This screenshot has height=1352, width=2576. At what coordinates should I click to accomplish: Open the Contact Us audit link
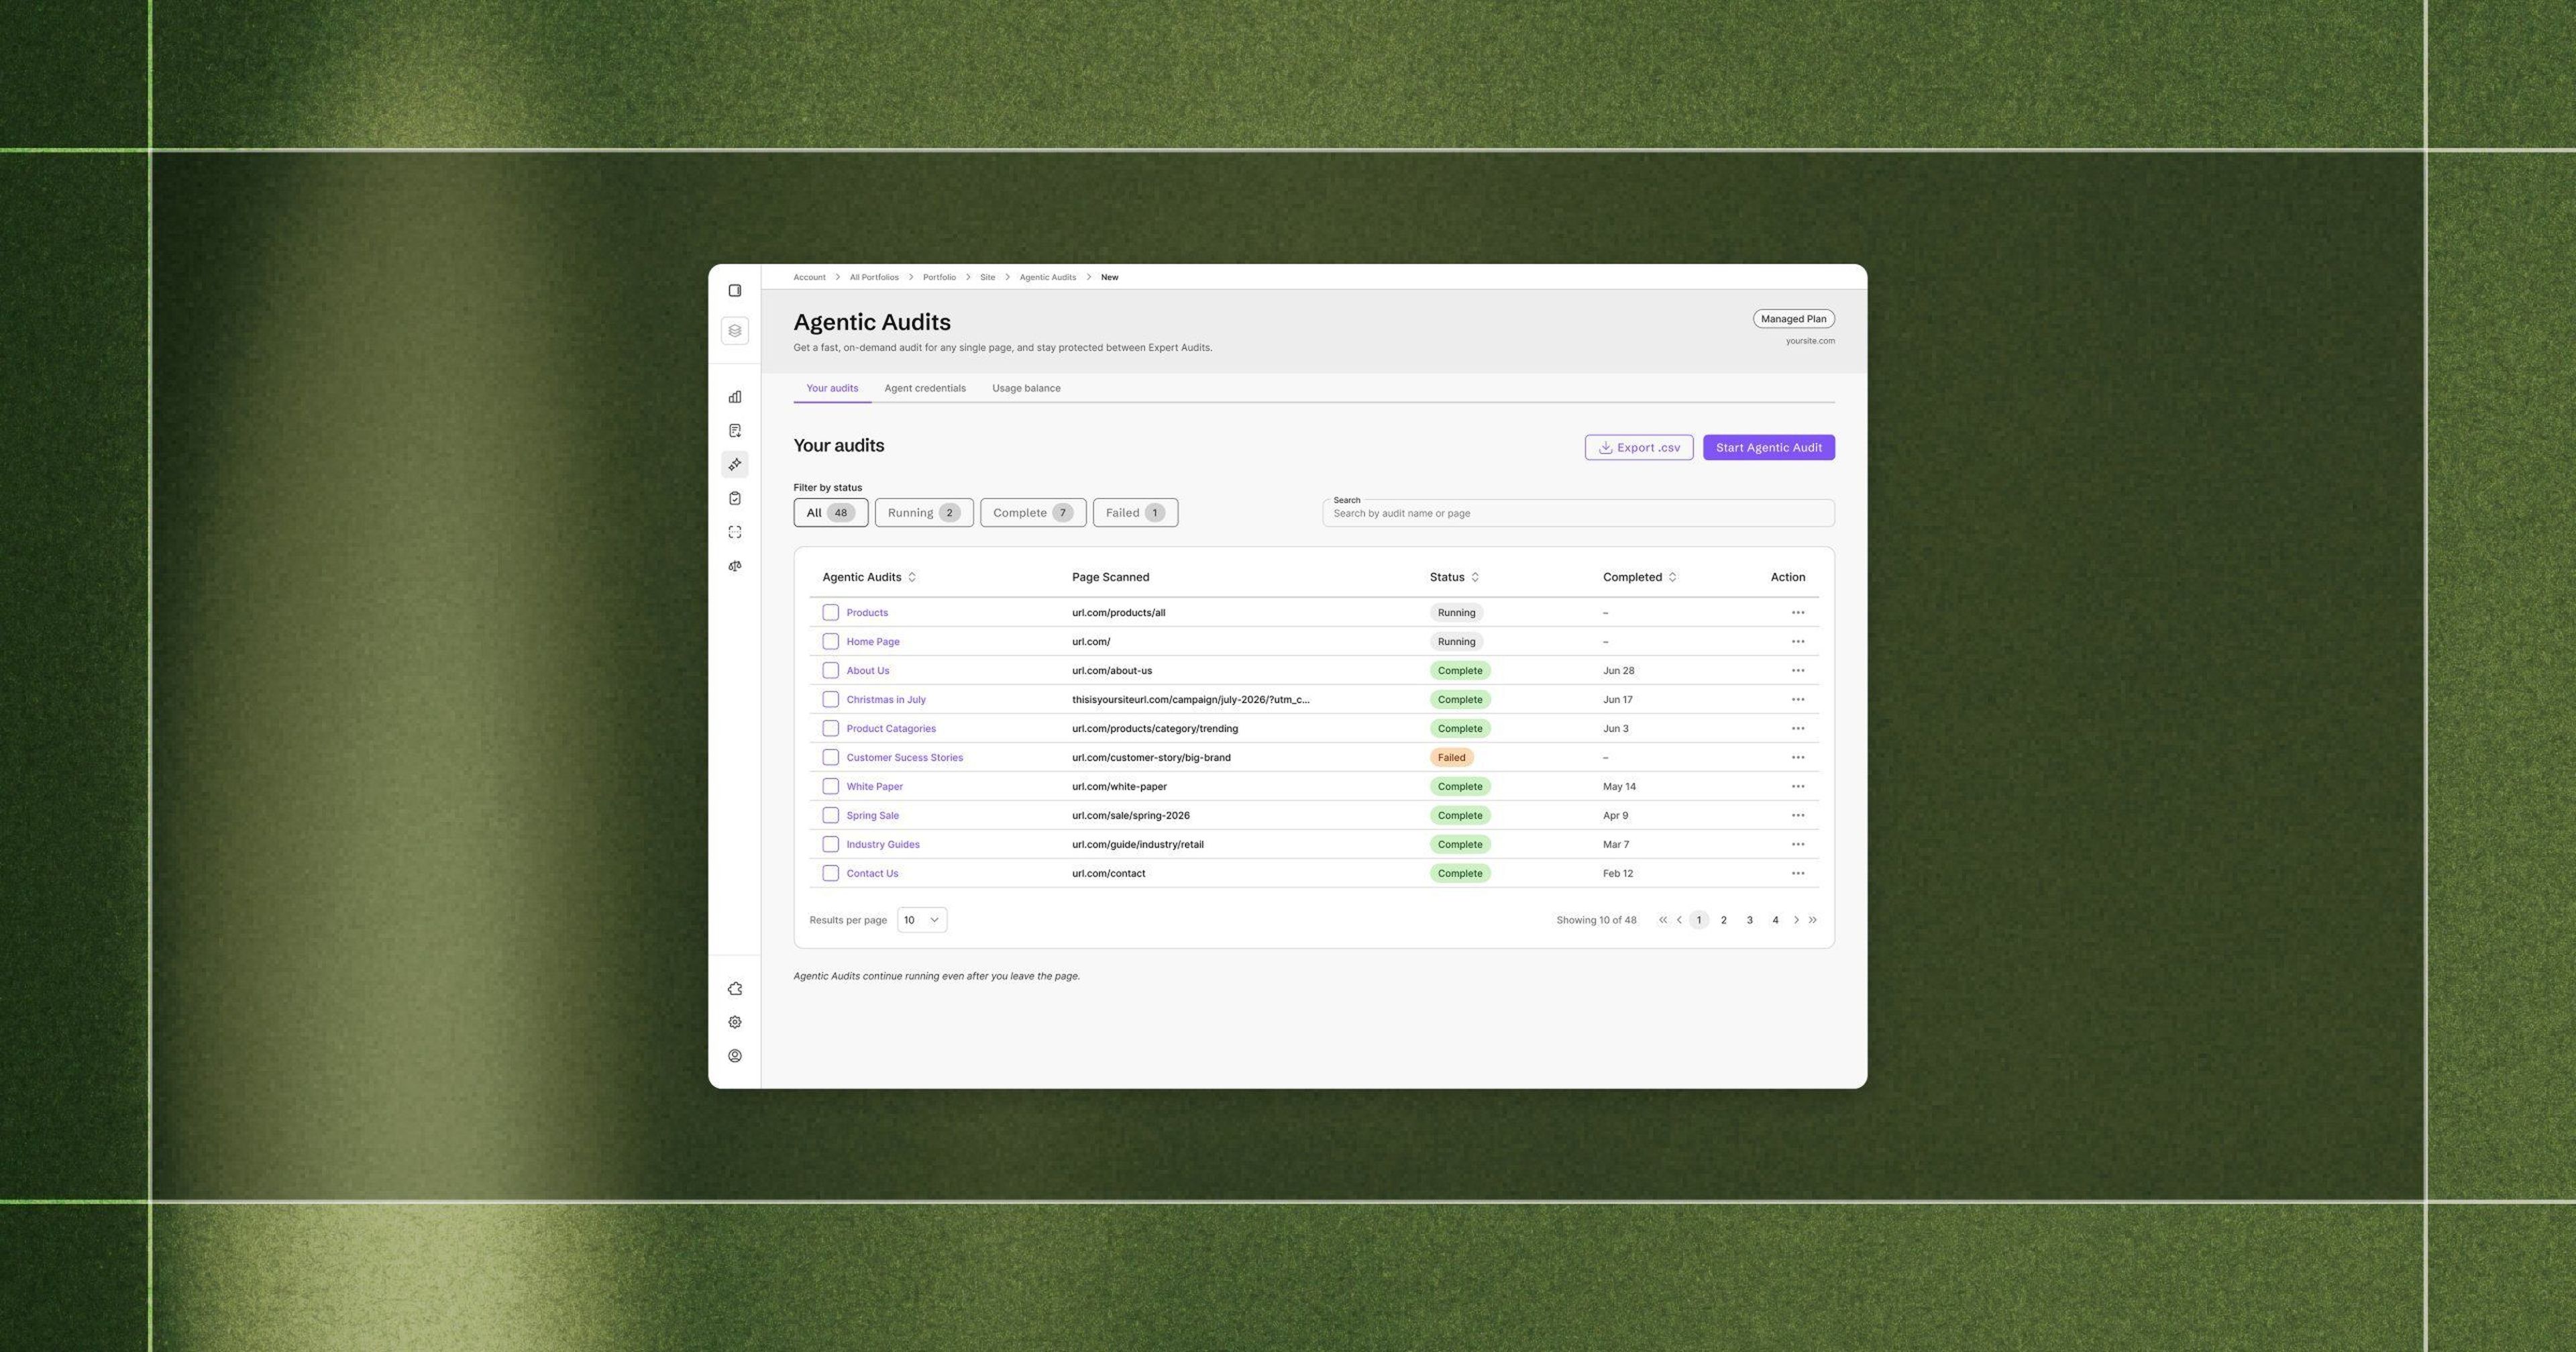(x=872, y=873)
